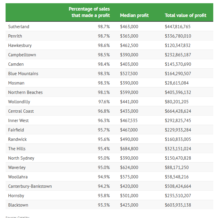Viewport: 220px width, 218px height.
Task: Select the Wollondilly 97.6% cell
Action: [104, 102]
